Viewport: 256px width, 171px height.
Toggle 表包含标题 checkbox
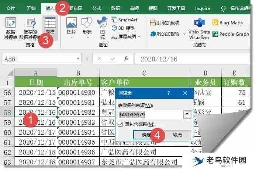(x=120, y=124)
